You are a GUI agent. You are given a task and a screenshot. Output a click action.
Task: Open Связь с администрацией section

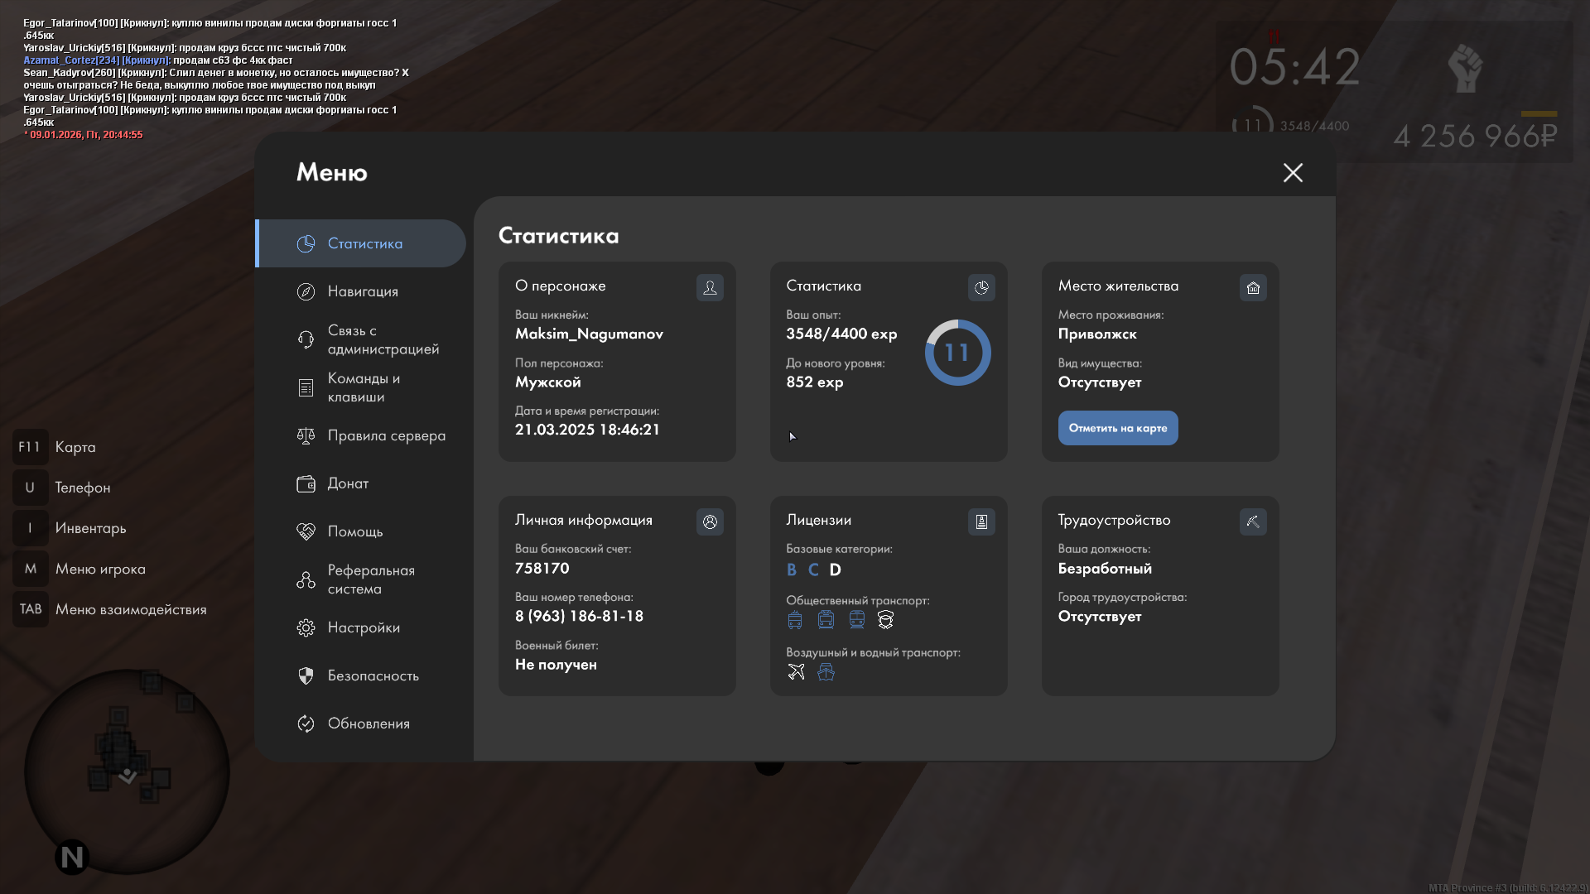tap(383, 339)
